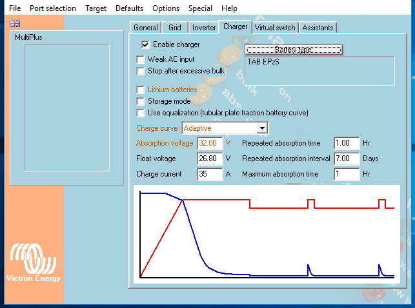Check Stop after excessive bulk

140,71
